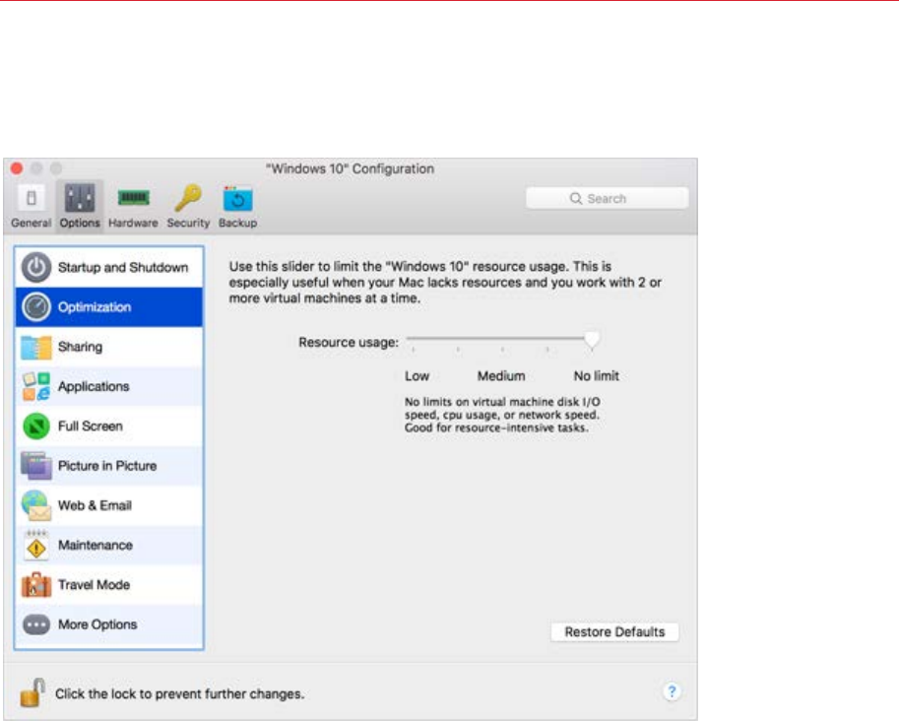Click the 'No limit' slider label

tap(597, 376)
